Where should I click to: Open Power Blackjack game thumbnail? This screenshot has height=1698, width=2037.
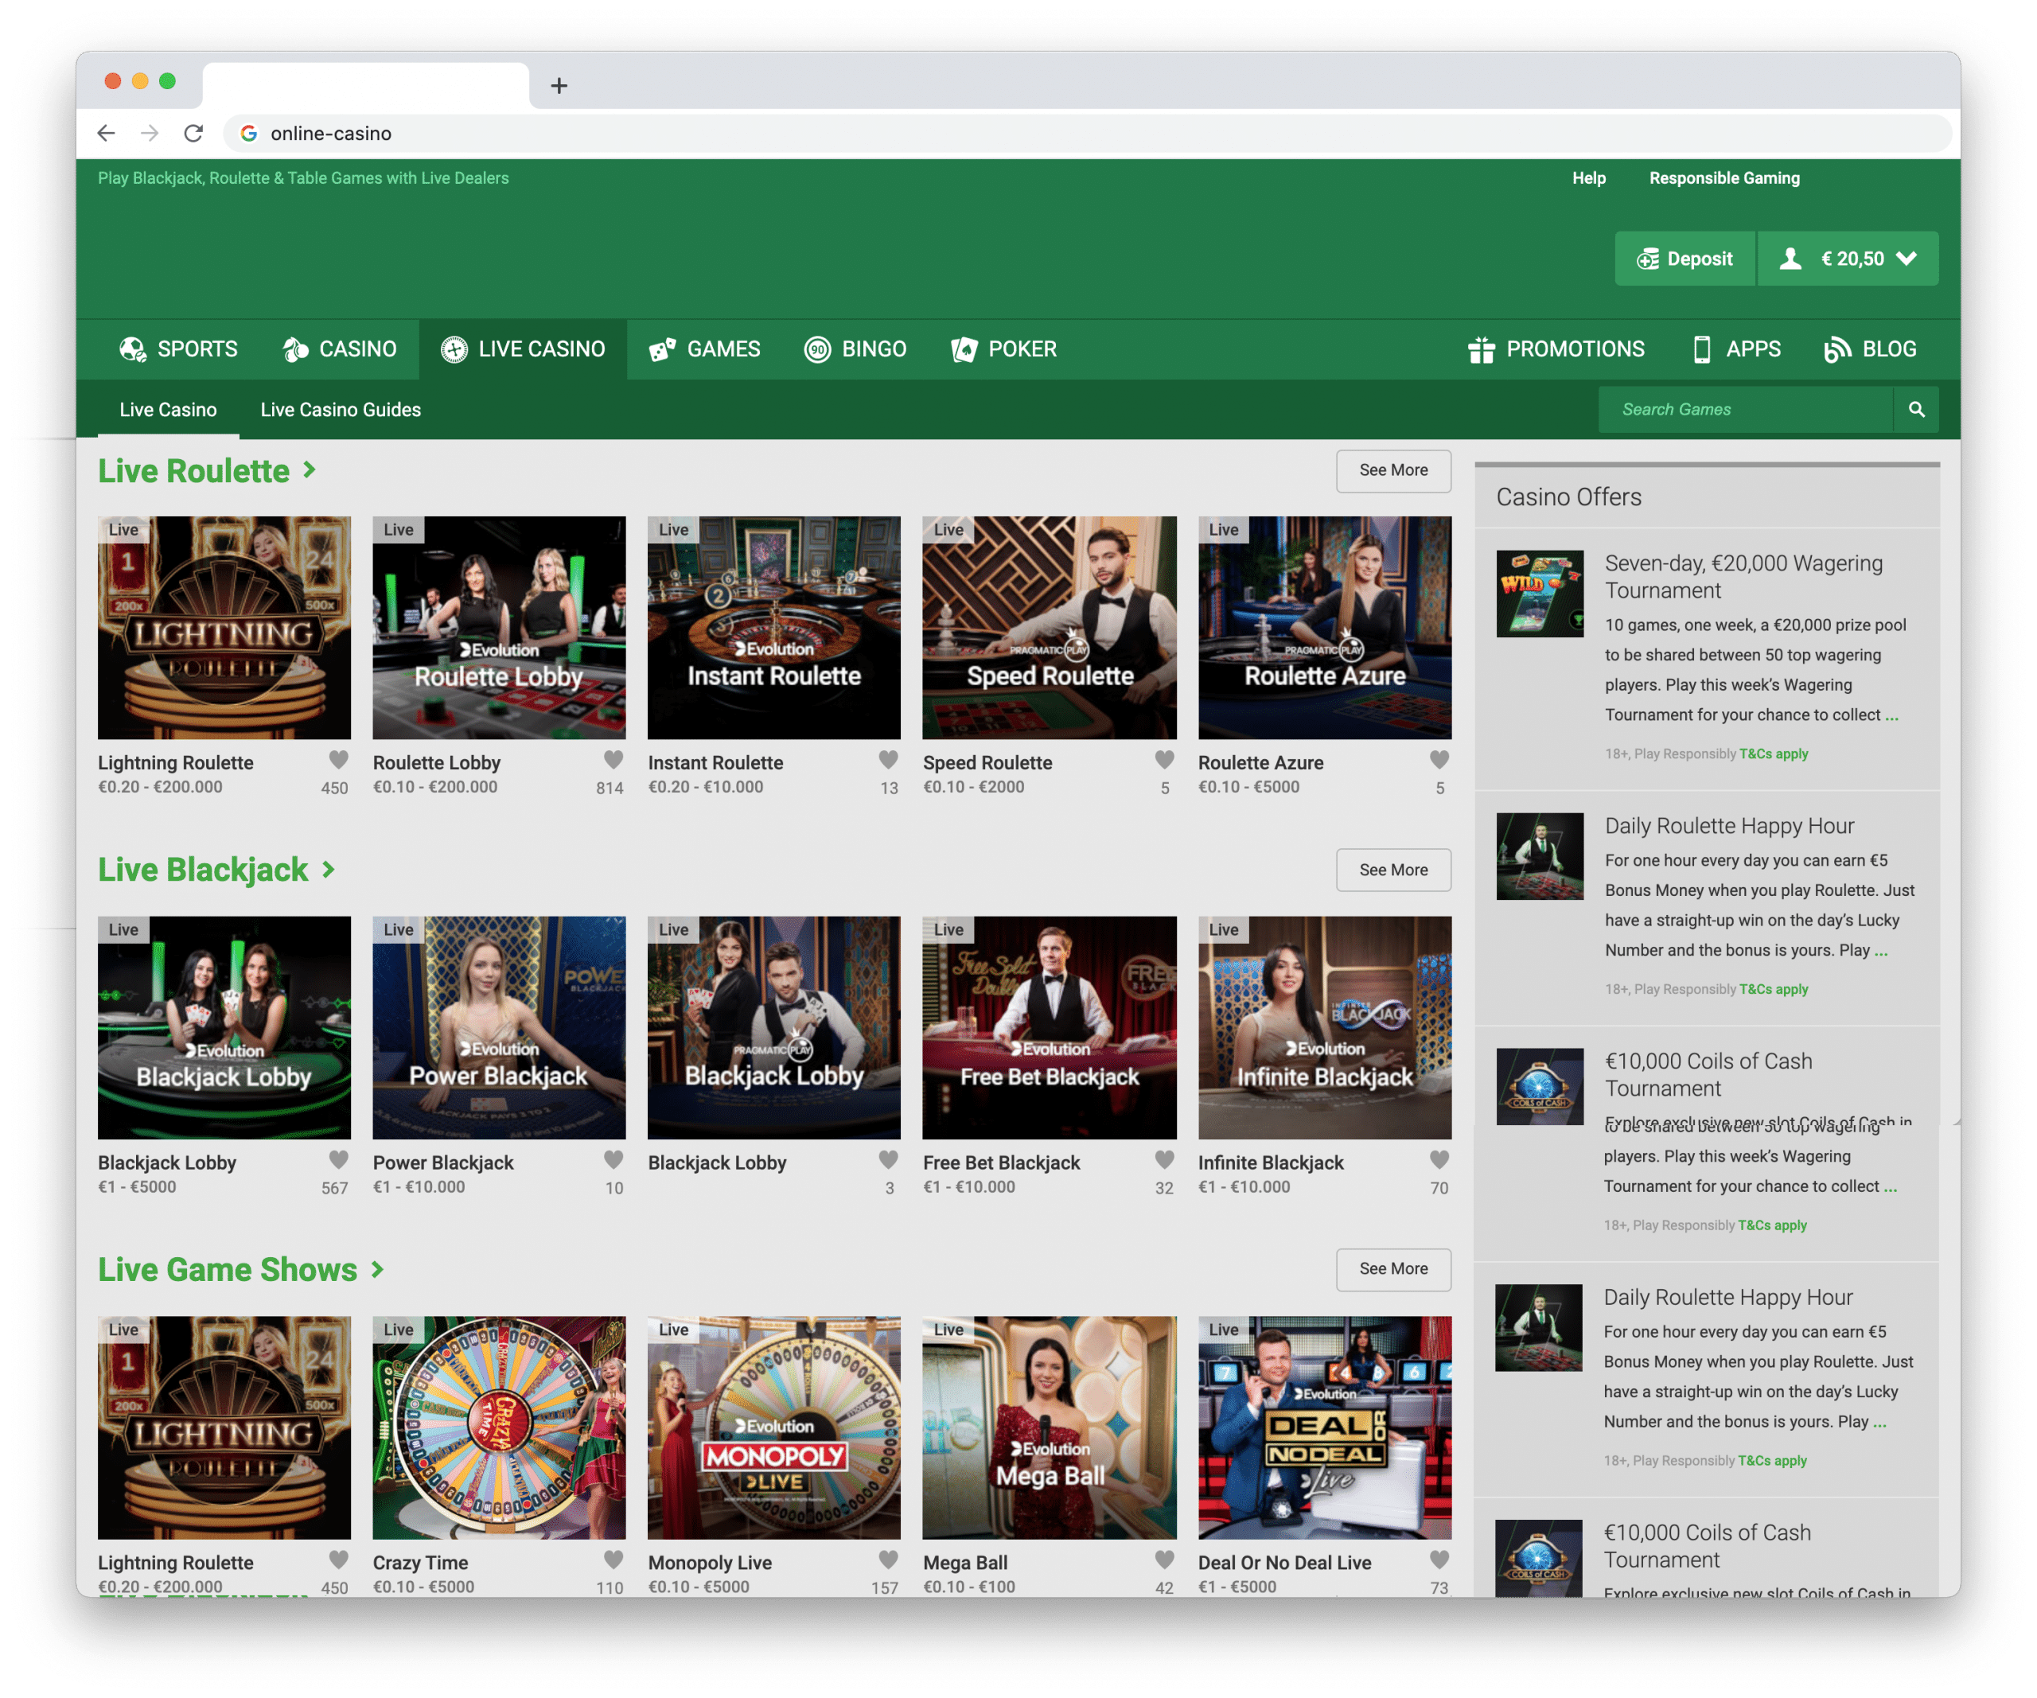point(499,1028)
